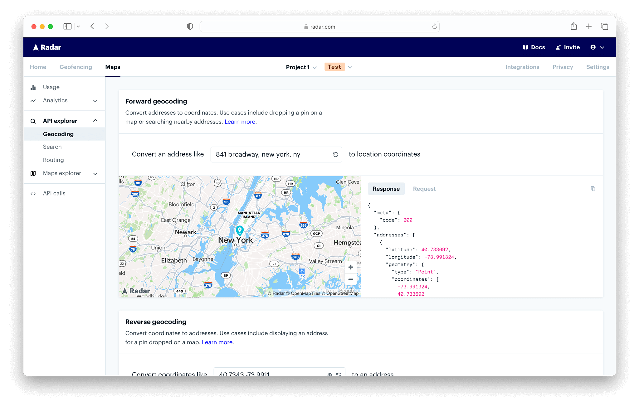Open Docs from the top bar
Viewport: 639px width, 406px height.
coord(534,47)
